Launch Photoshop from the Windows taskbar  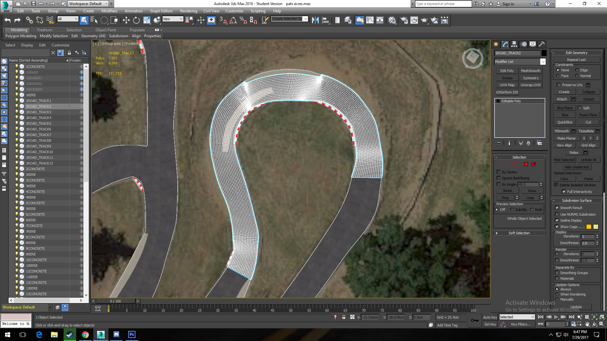(x=132, y=335)
